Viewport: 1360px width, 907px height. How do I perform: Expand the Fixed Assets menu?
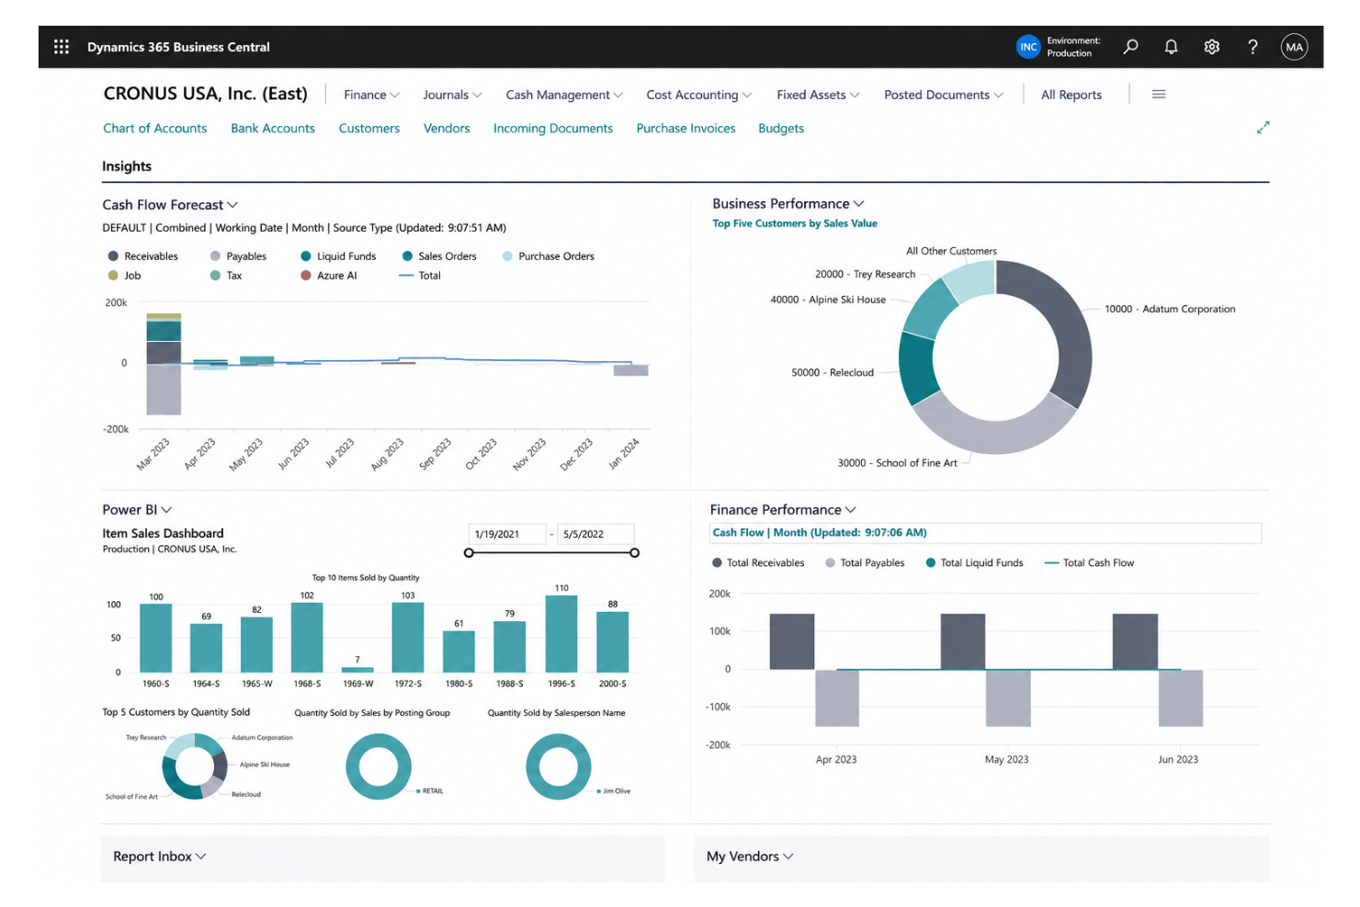point(818,95)
